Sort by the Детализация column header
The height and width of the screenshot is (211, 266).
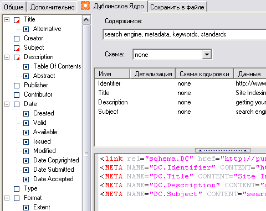153,74
